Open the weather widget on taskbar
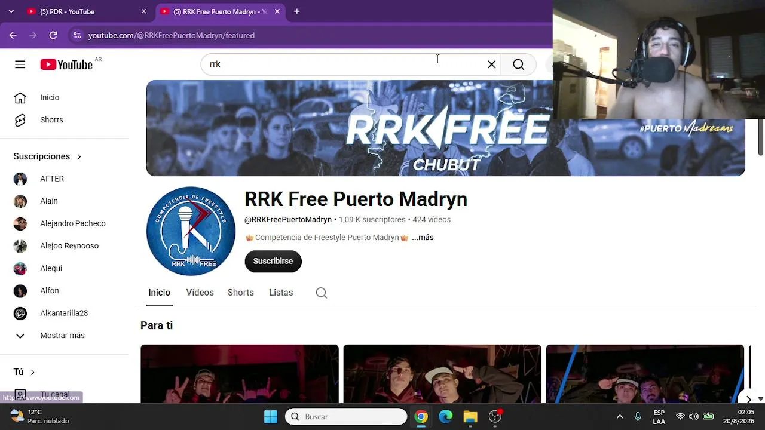The height and width of the screenshot is (430, 765). click(x=39, y=417)
